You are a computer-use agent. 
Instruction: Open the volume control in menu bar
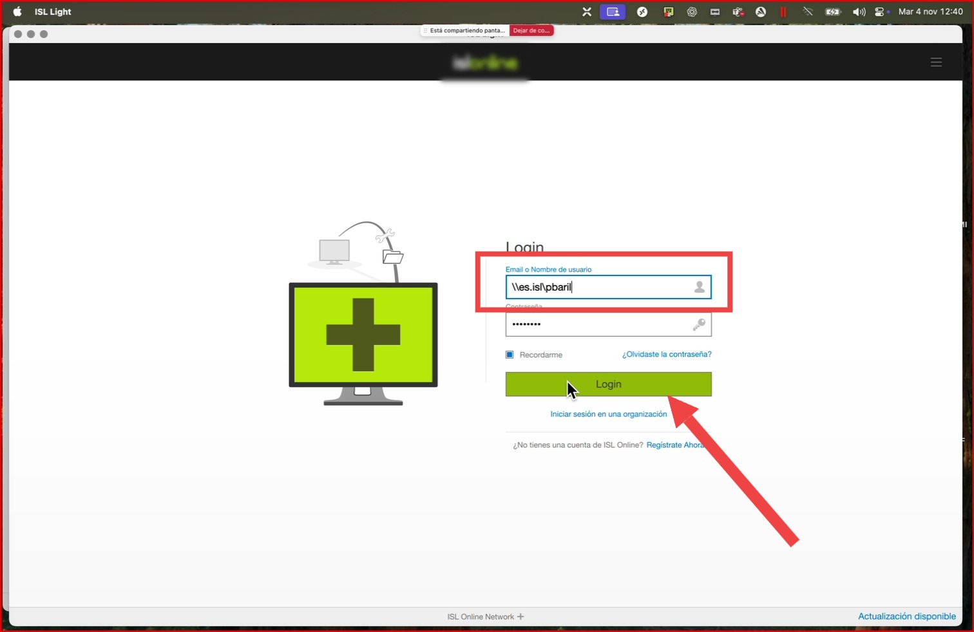pyautogui.click(x=859, y=12)
